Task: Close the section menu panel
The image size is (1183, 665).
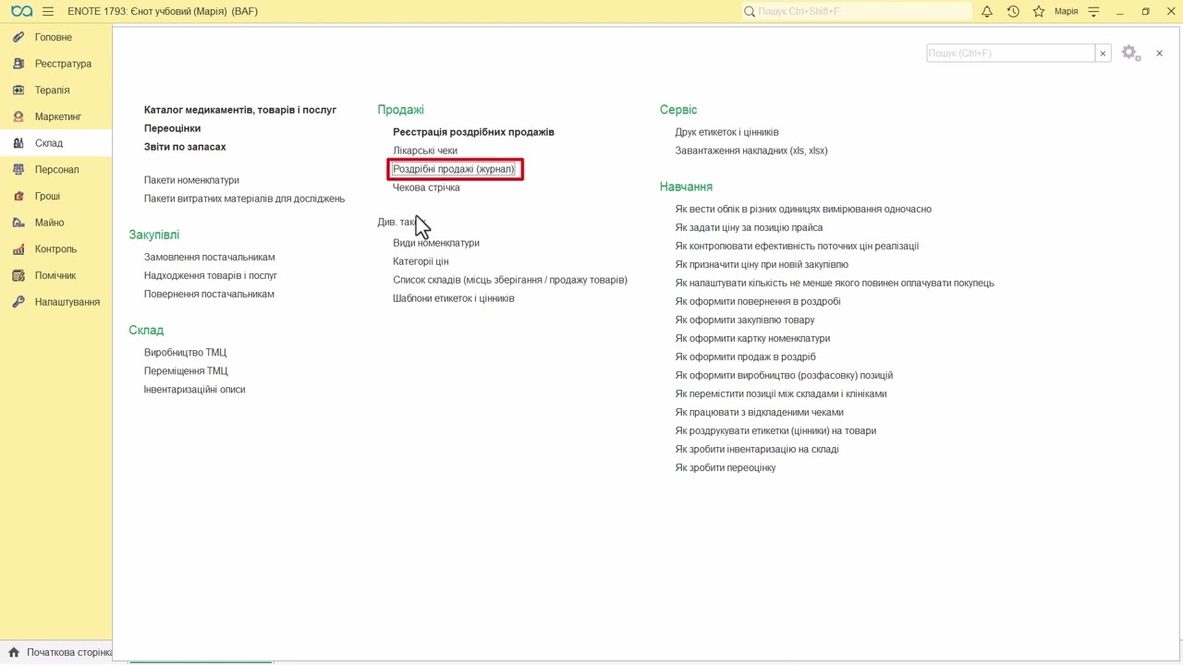Action: pos(1159,54)
